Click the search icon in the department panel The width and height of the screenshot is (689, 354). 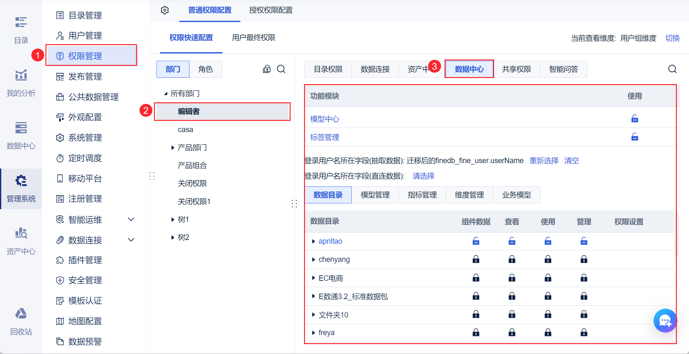click(281, 69)
